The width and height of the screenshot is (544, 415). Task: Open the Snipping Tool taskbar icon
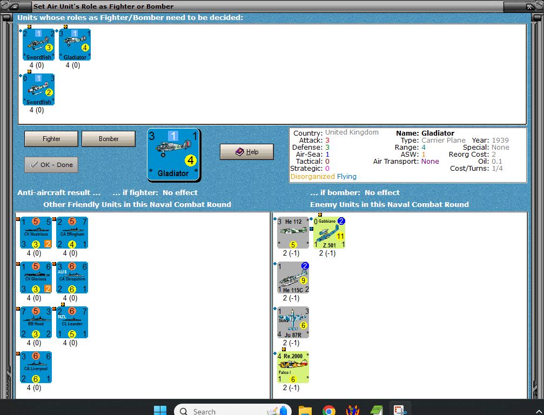[x=400, y=411]
